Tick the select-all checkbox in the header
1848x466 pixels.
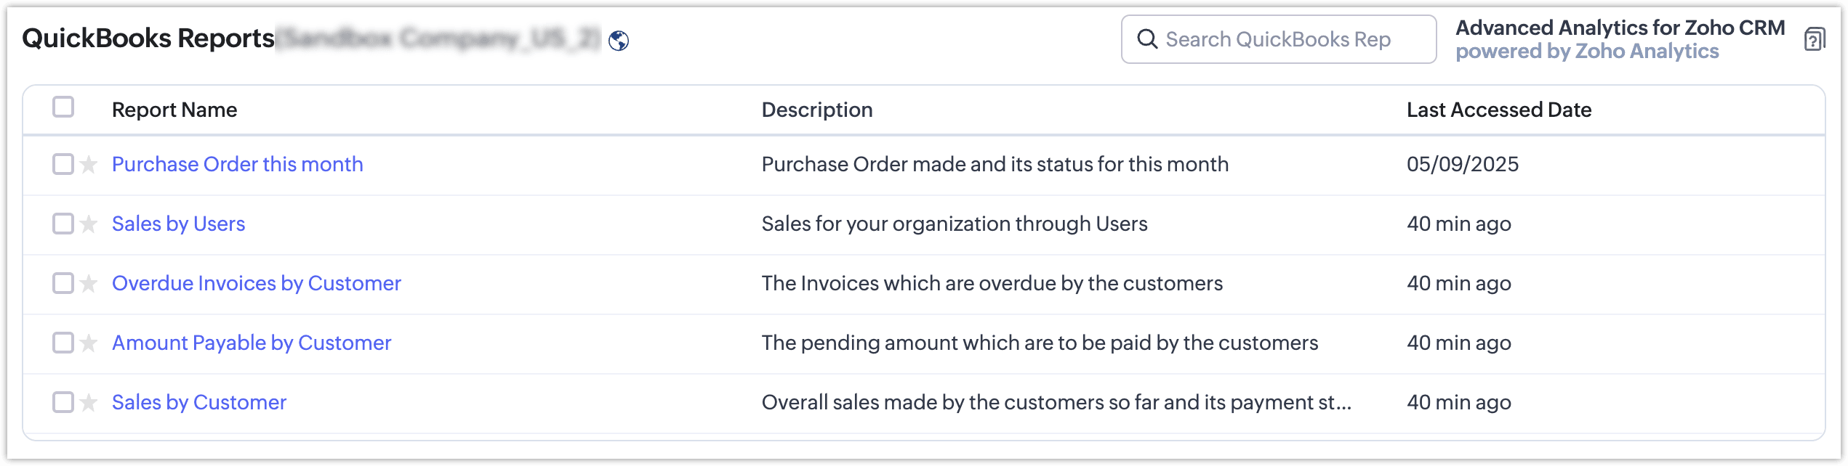click(63, 107)
